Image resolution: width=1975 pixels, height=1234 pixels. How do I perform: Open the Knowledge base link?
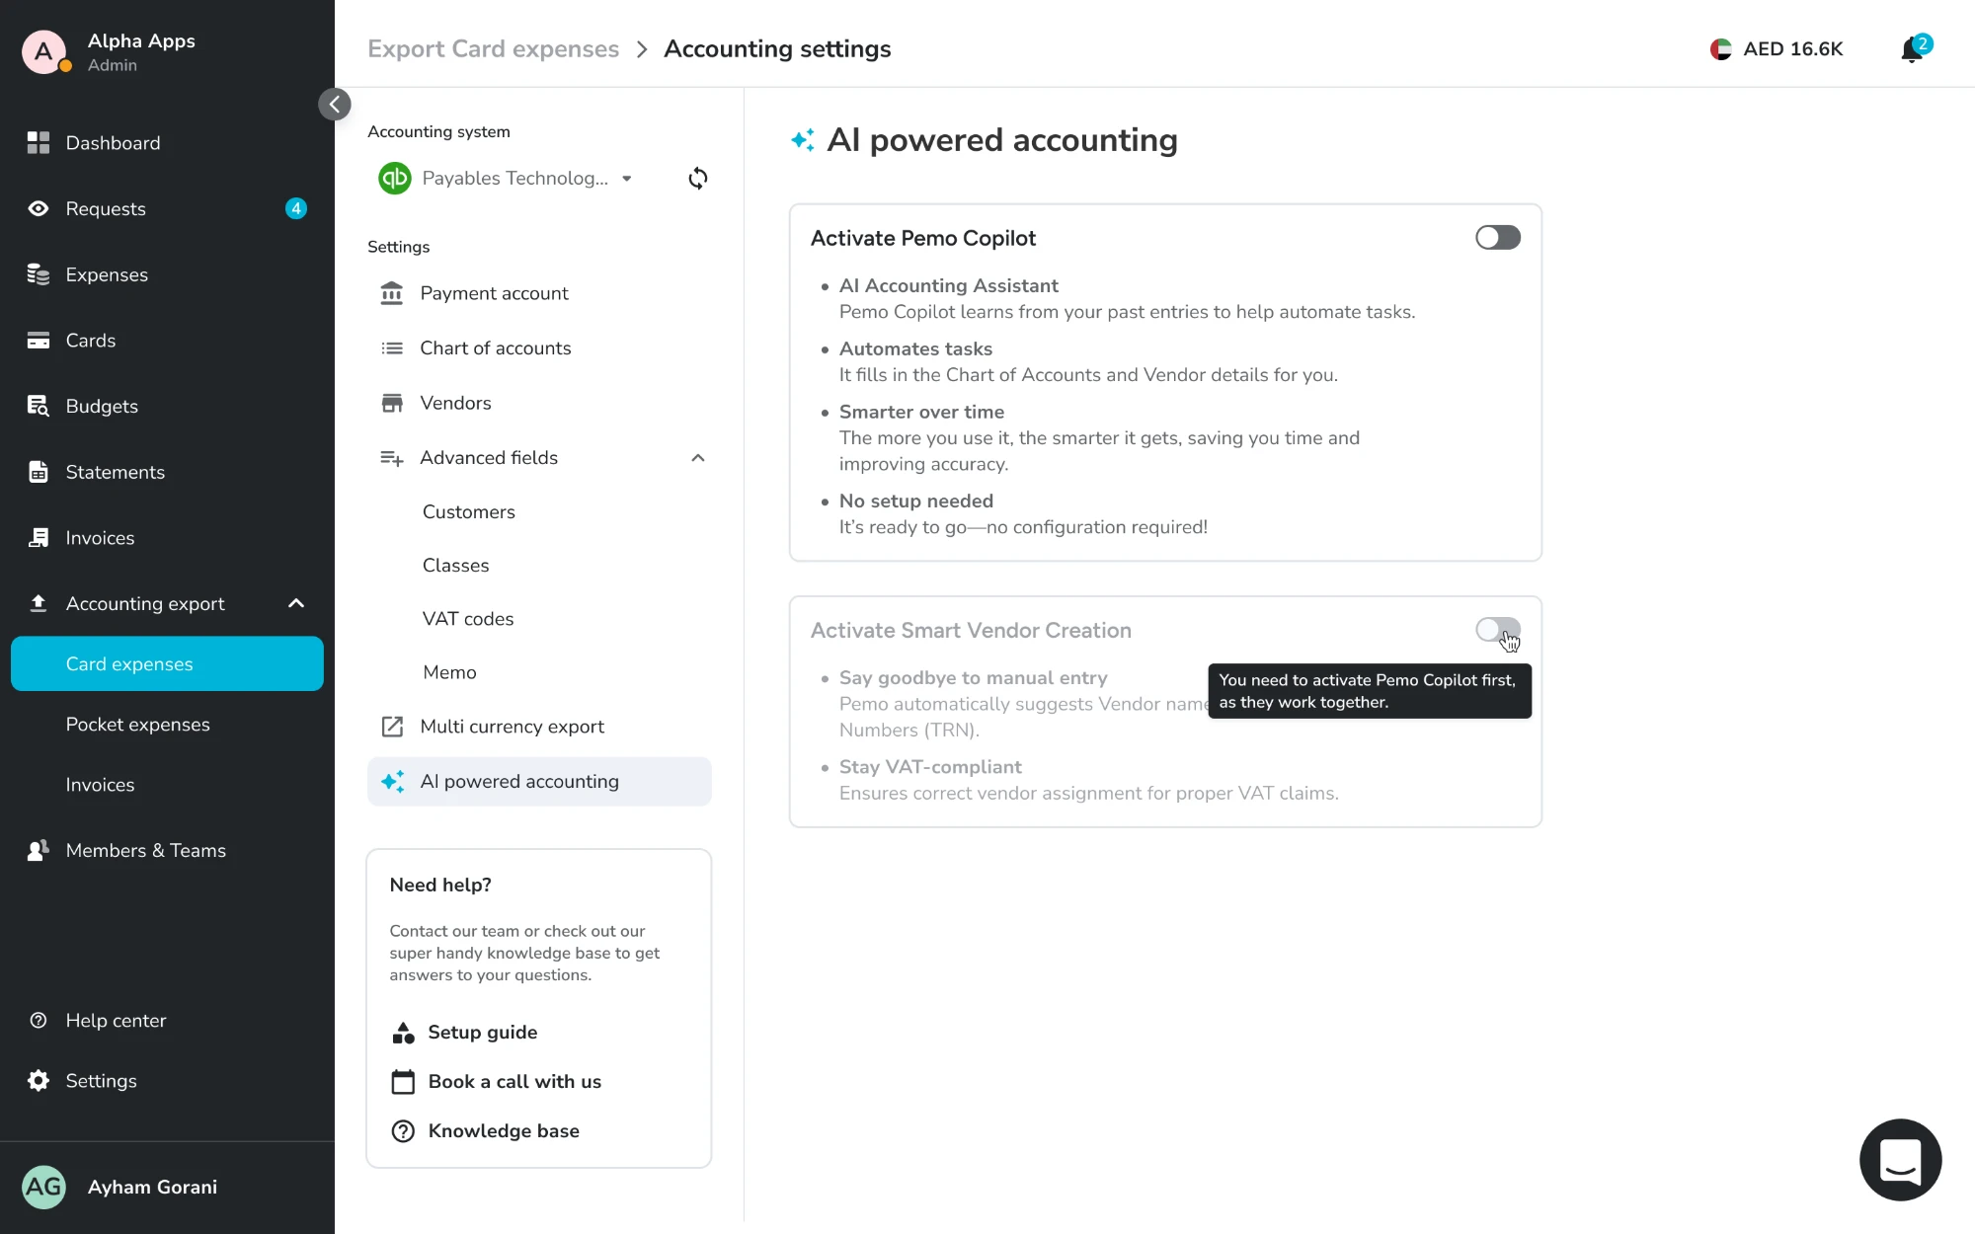(486, 1131)
